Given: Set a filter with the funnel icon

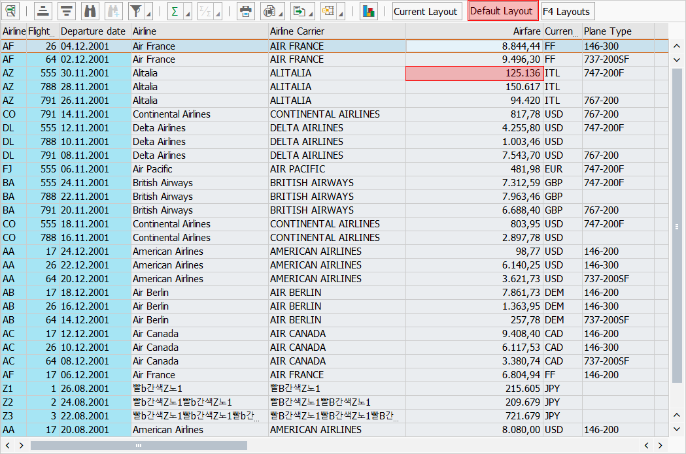Looking at the screenshot, I should (136, 11).
